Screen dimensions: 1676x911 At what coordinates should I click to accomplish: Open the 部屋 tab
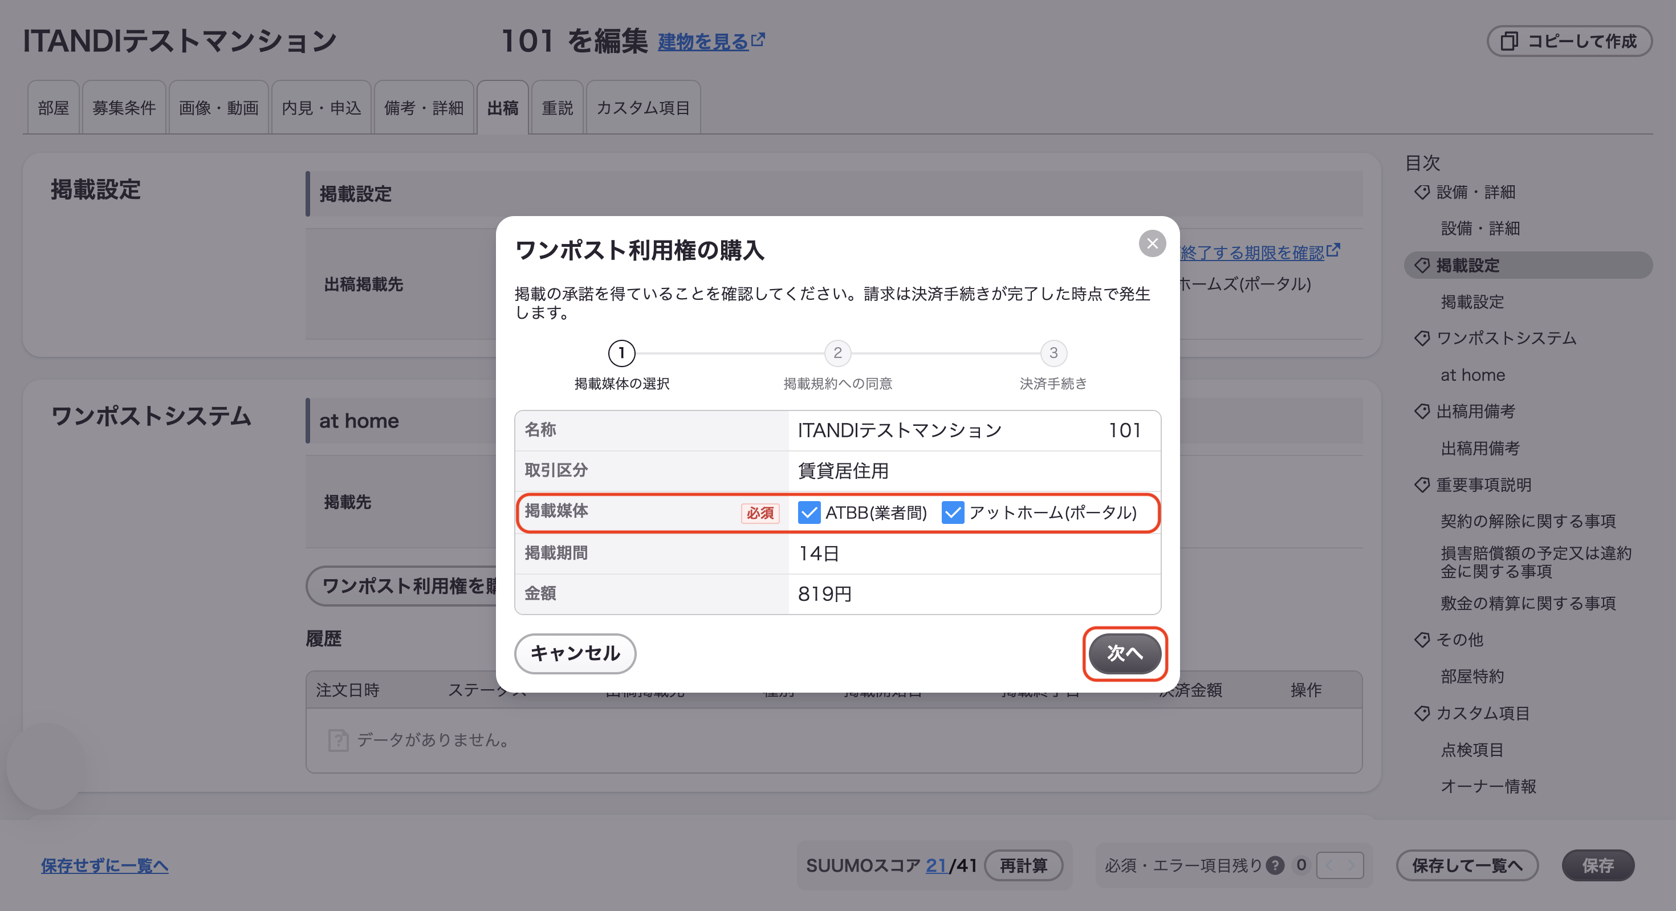tap(54, 107)
